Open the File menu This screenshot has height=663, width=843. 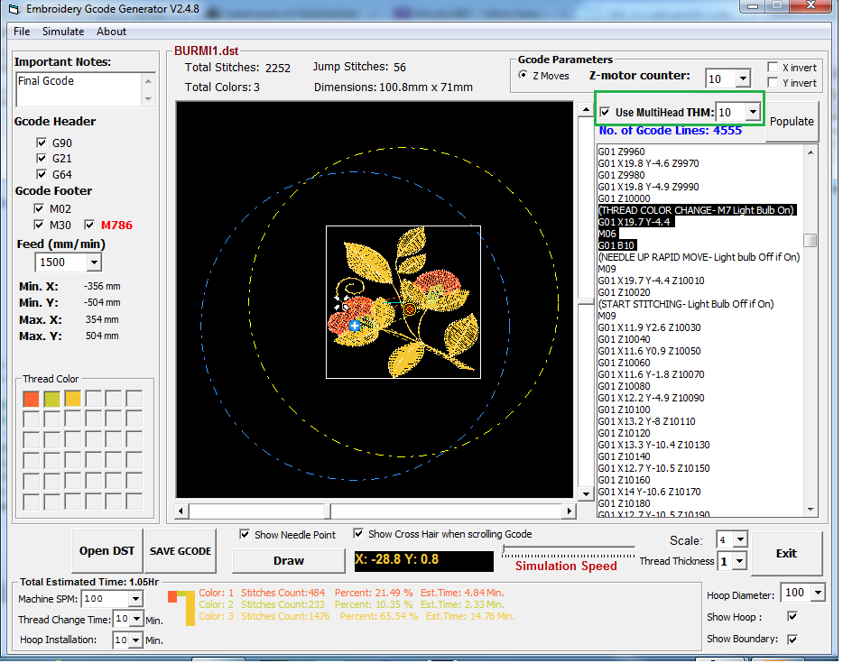click(22, 32)
